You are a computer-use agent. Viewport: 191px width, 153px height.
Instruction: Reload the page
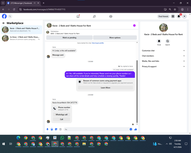pyautogui.click(x=14, y=10)
